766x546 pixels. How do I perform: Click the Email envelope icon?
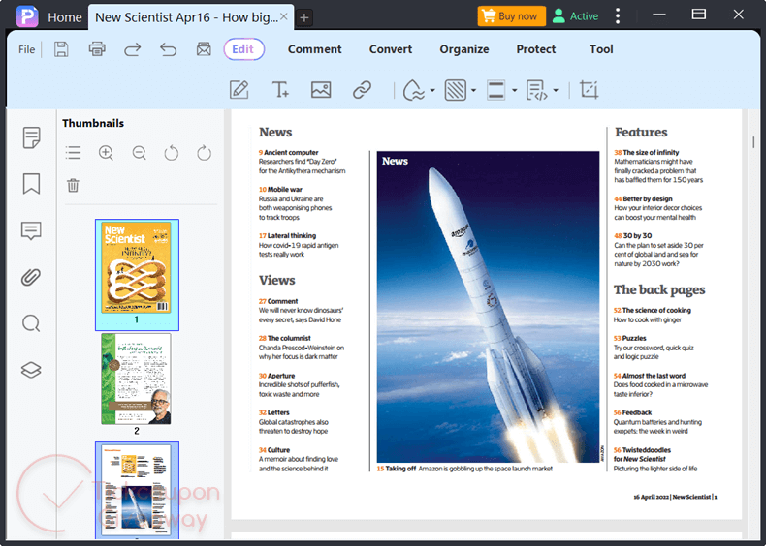pyautogui.click(x=204, y=49)
